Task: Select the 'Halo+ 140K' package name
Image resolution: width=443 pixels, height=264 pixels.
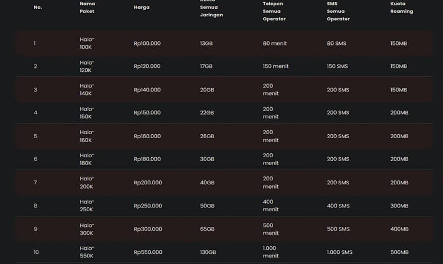Action: [87, 89]
